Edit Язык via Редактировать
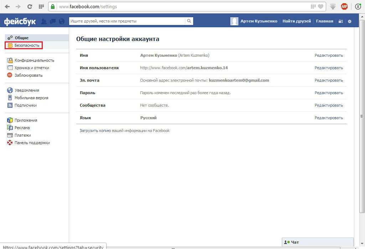 pos(329,118)
